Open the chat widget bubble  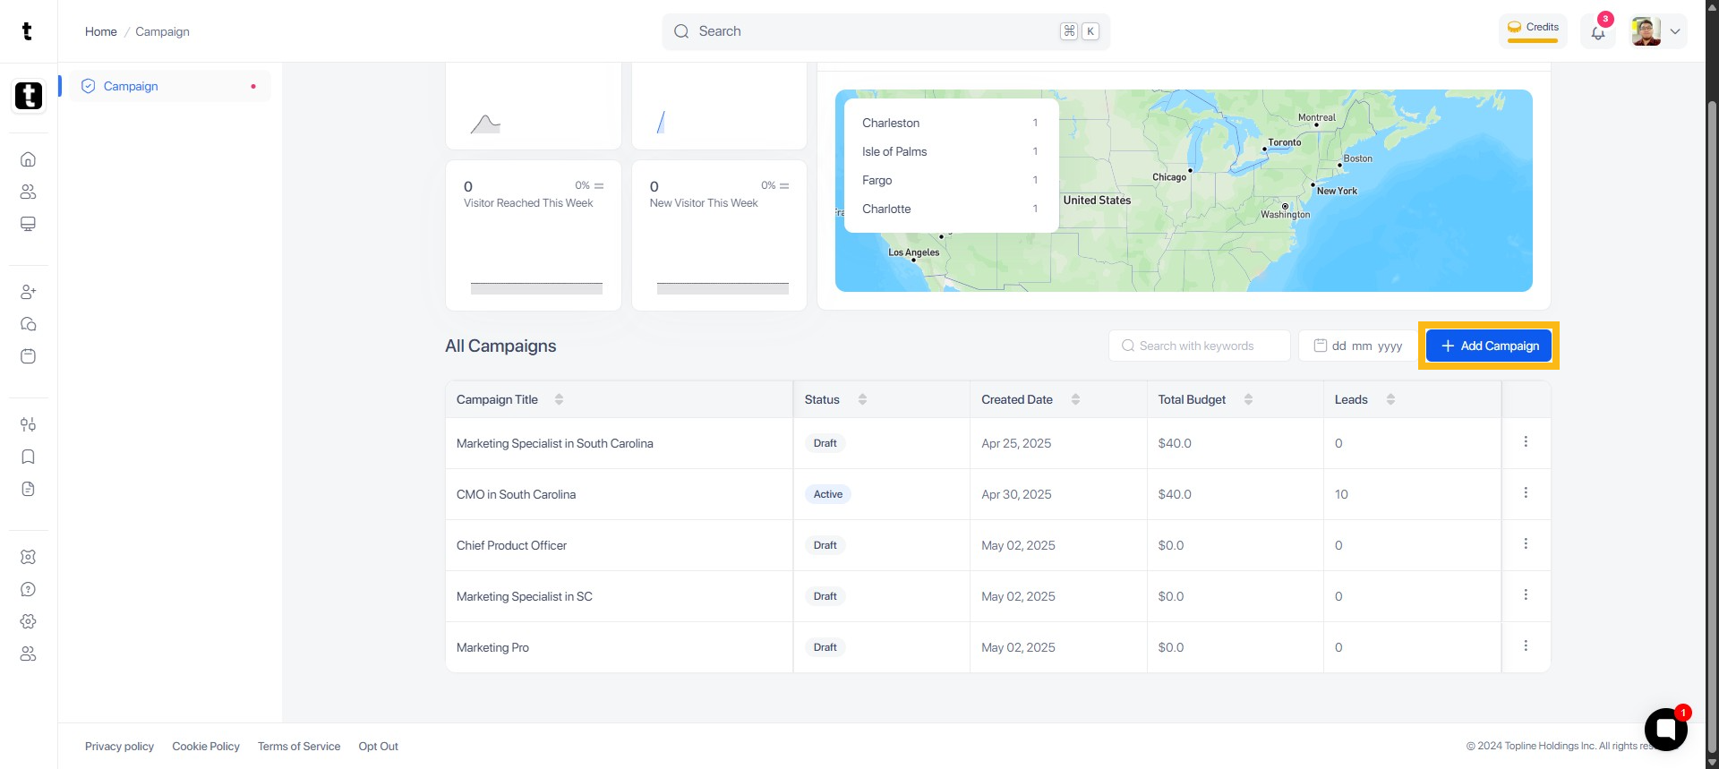coord(1665,729)
